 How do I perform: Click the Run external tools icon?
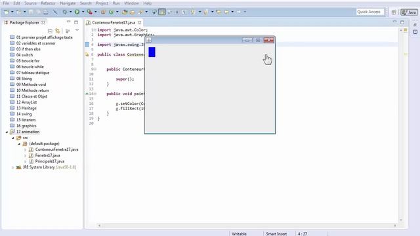[89, 12]
